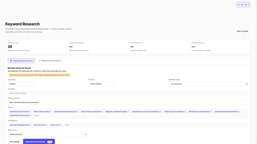Click the Re-analyze button
The height and width of the screenshot is (144, 257).
click(x=15, y=142)
